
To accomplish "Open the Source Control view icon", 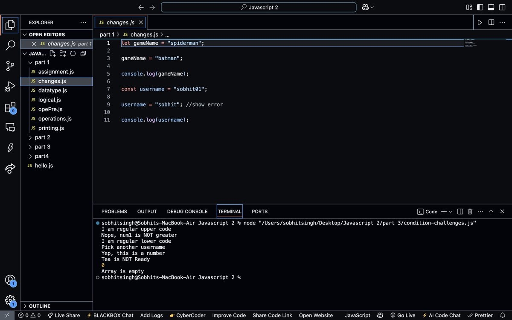I will 10,66.
